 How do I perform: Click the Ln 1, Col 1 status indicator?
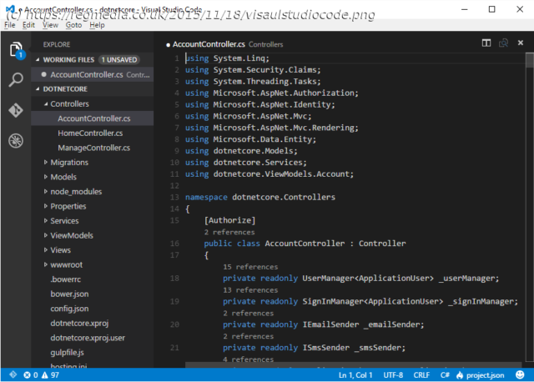355,374
